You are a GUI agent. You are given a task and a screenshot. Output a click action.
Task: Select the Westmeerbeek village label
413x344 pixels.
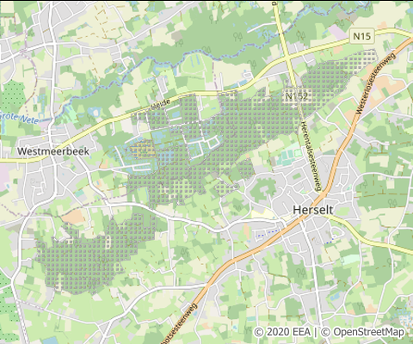53,151
